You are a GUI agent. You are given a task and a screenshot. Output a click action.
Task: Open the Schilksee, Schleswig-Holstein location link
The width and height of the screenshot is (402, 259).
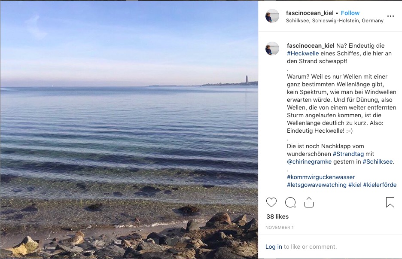click(335, 21)
